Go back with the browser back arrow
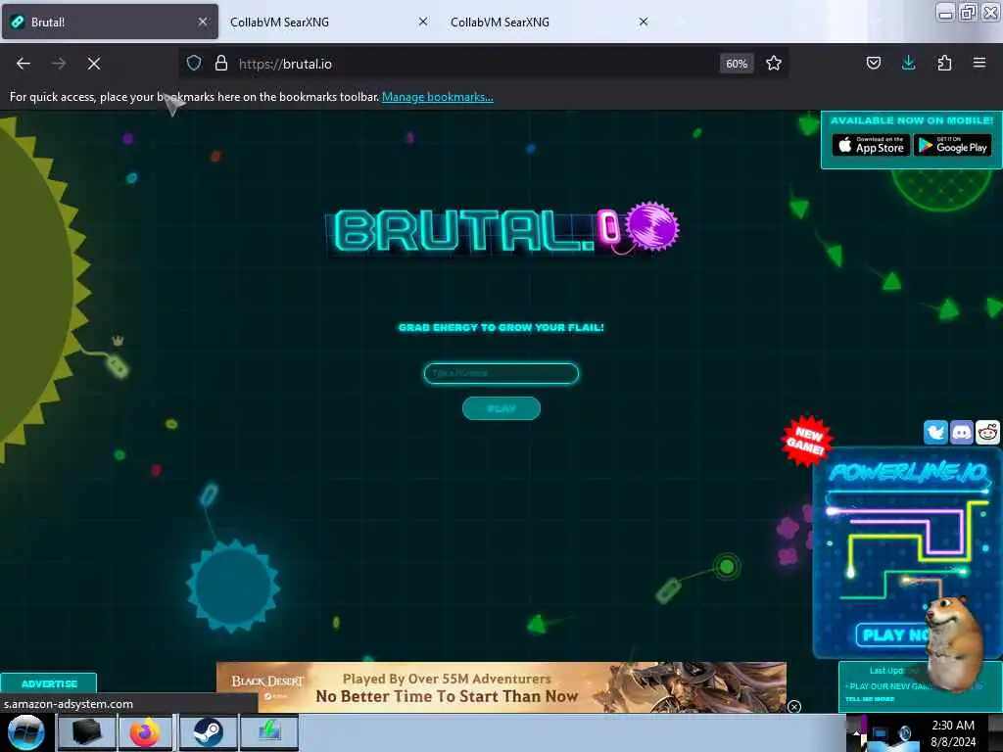Screen dimensions: 1003x752 coord(24,64)
